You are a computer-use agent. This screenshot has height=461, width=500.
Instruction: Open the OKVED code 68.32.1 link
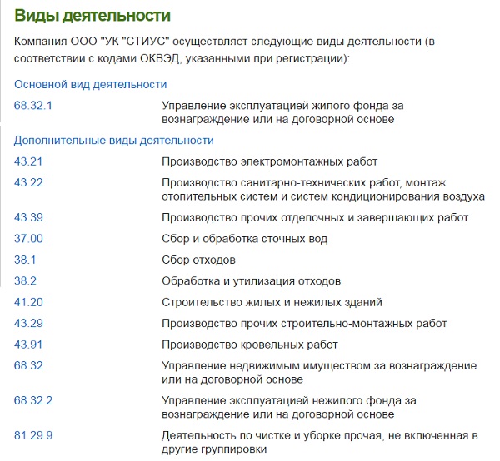tap(33, 106)
